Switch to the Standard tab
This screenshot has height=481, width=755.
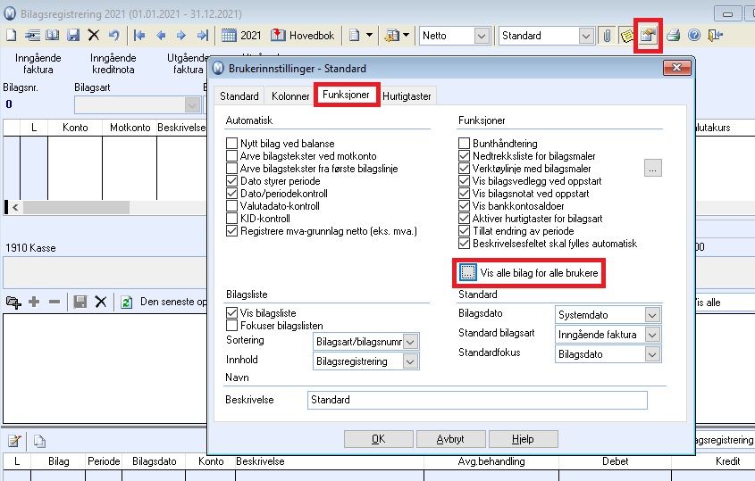[x=239, y=96]
